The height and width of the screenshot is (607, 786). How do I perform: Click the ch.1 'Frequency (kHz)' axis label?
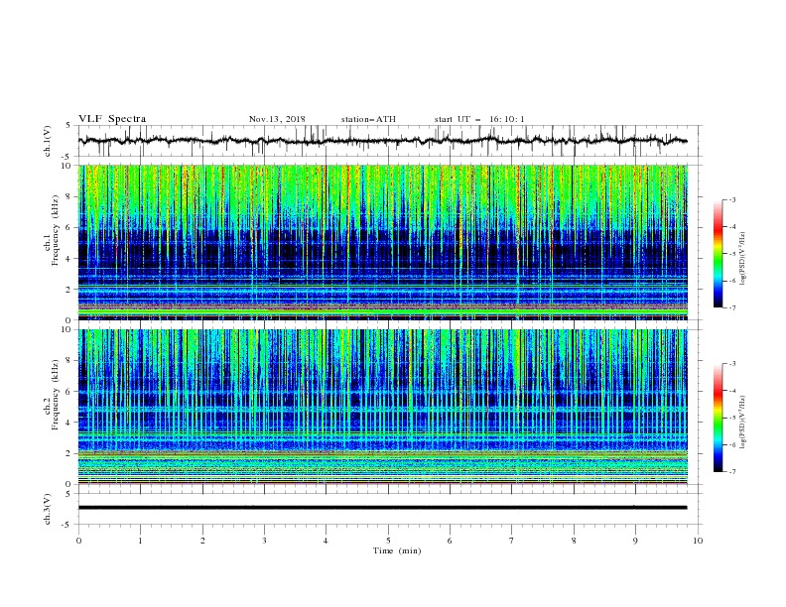click(x=56, y=230)
